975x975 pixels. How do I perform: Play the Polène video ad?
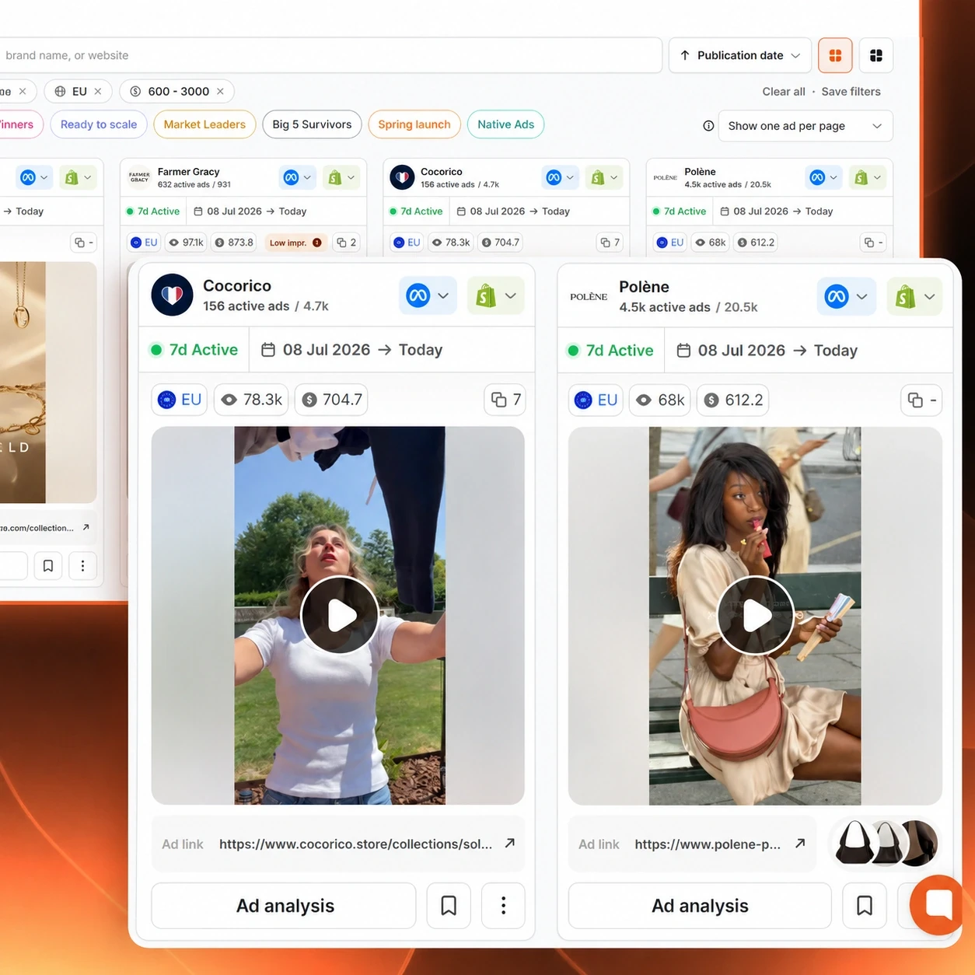(x=755, y=615)
